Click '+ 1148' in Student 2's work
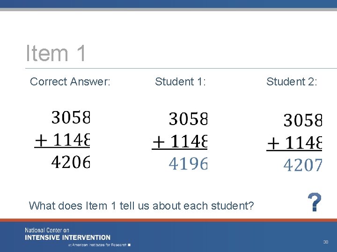The width and height of the screenshot is (337, 252). click(294, 143)
